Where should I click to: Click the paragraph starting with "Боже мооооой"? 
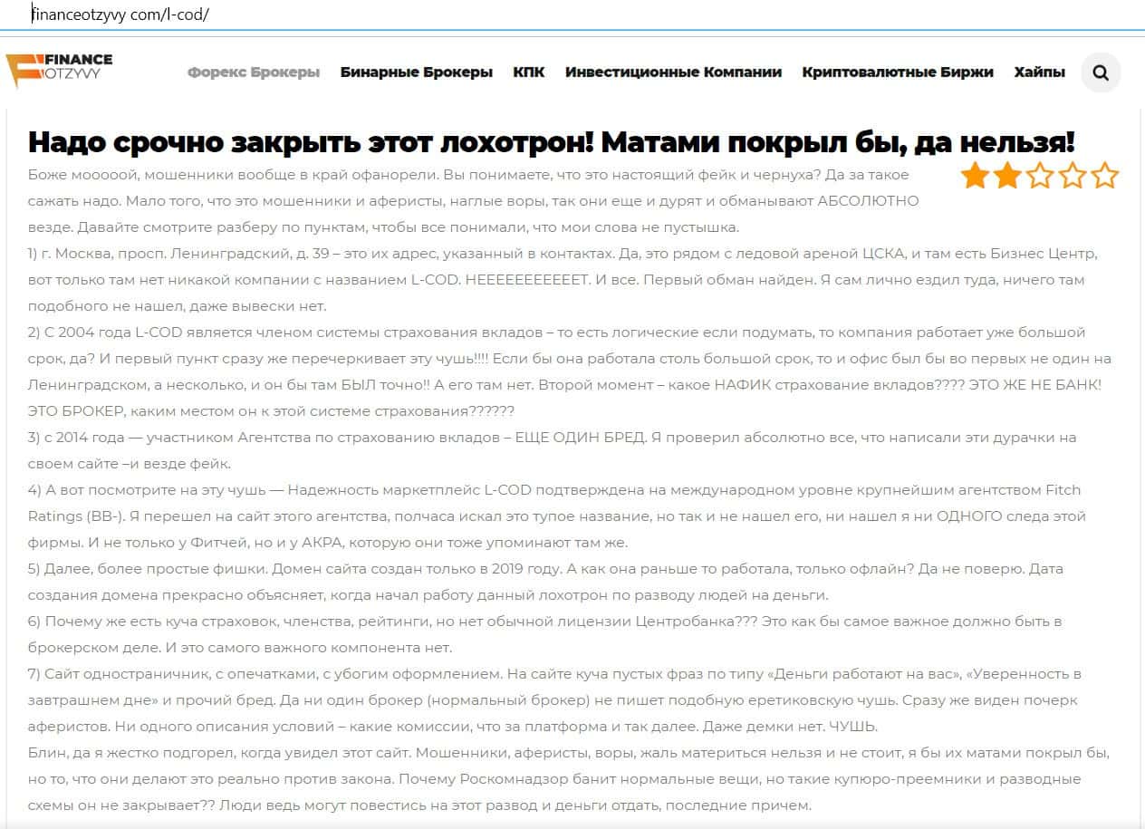[x=474, y=200]
